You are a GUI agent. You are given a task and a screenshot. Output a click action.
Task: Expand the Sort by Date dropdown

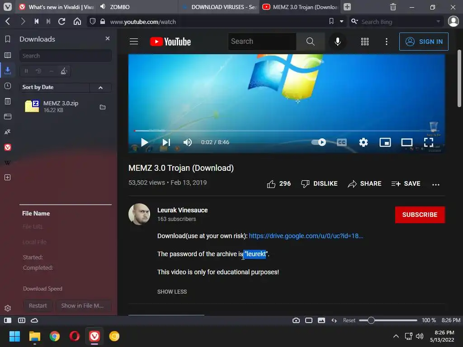click(55, 87)
